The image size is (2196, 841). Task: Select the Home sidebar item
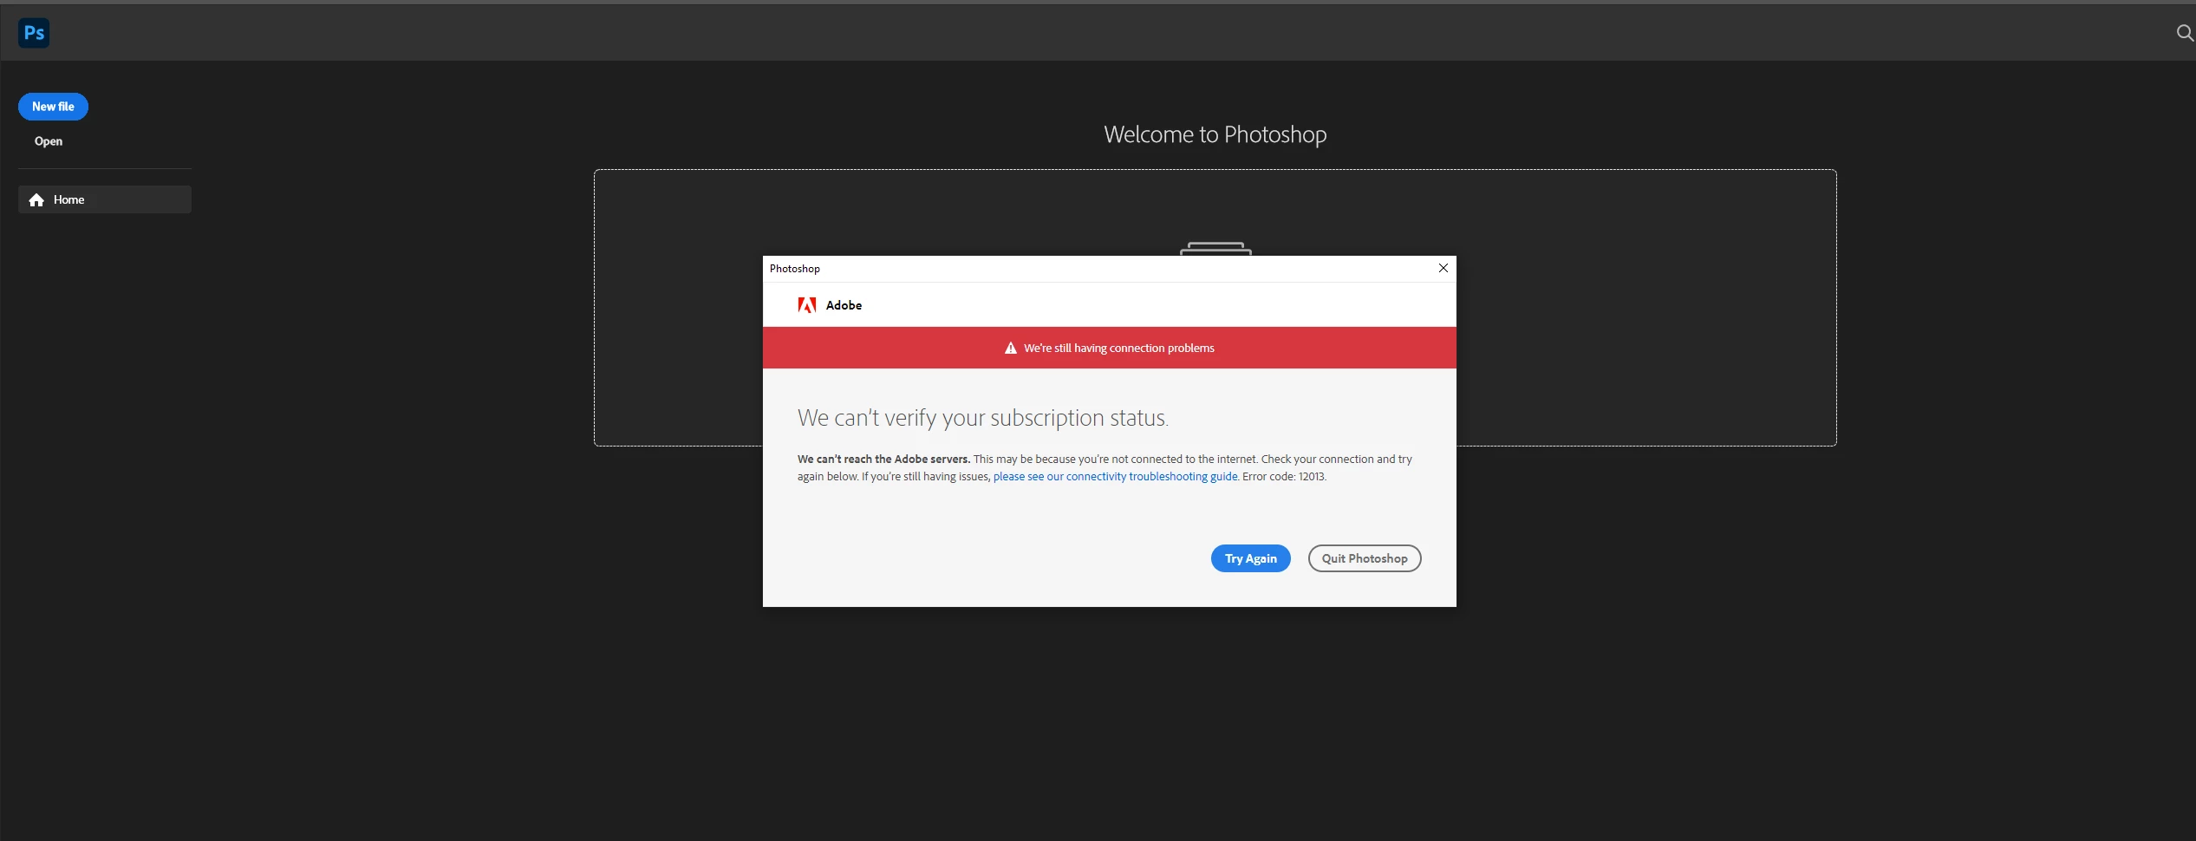(x=105, y=199)
